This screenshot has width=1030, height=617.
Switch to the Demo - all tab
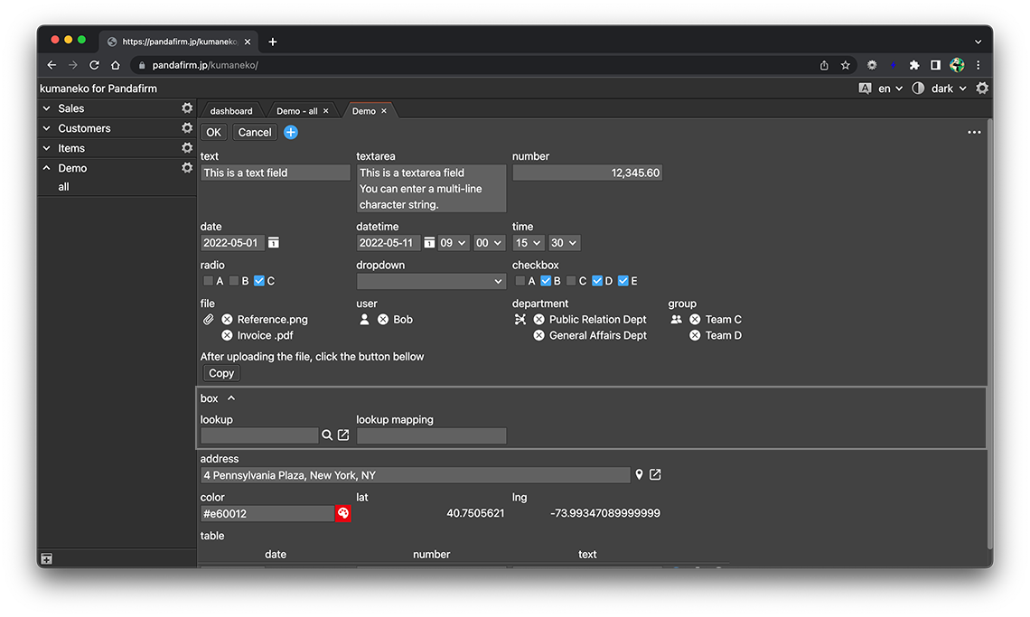(x=296, y=111)
